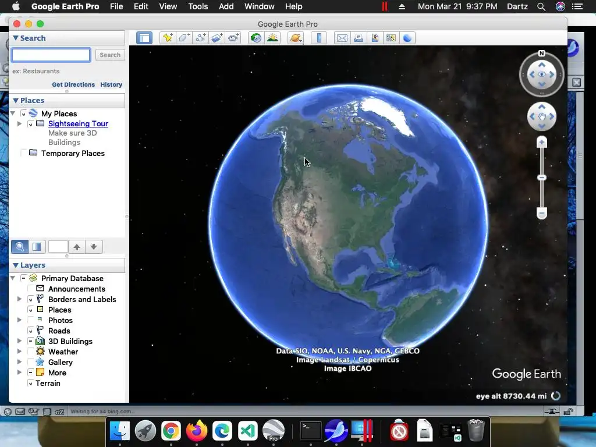Image resolution: width=596 pixels, height=447 pixels.
Task: Select Primary Database layer row
Action: [x=72, y=278]
